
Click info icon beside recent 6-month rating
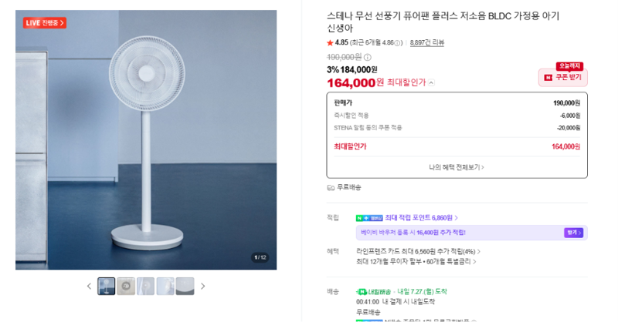pos(398,43)
